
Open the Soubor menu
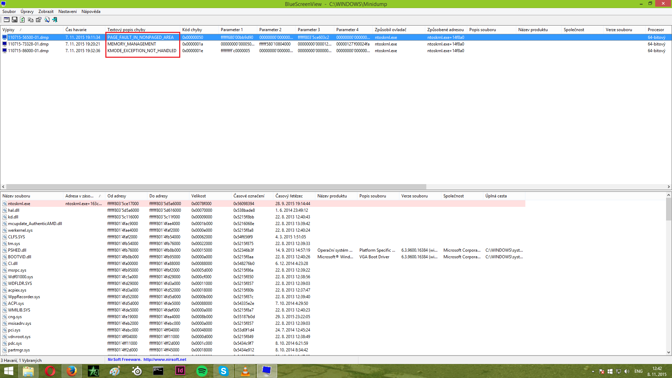point(9,12)
